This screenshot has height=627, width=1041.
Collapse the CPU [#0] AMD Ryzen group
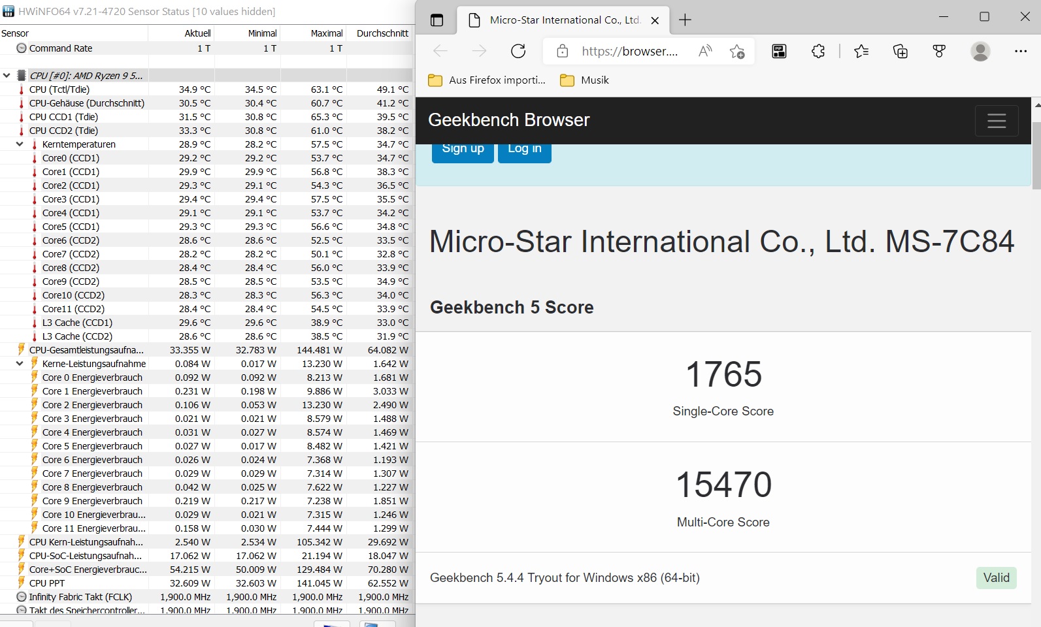7,76
